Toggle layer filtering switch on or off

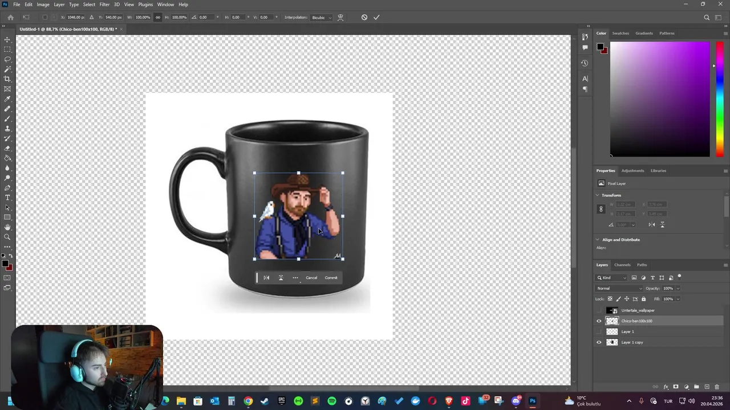679,277
